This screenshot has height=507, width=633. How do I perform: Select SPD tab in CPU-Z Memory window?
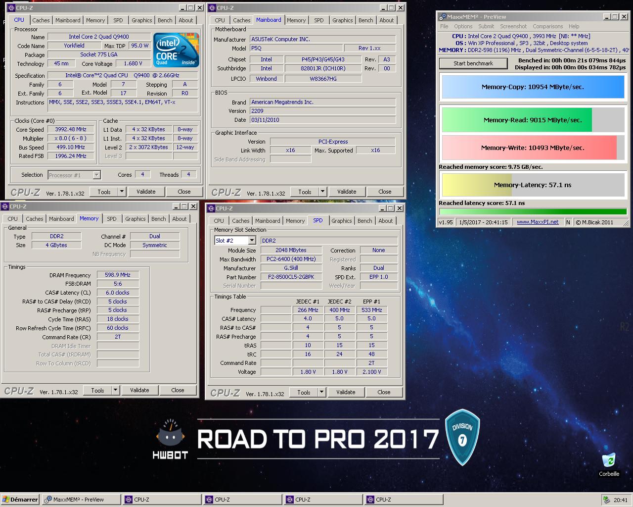112,219
